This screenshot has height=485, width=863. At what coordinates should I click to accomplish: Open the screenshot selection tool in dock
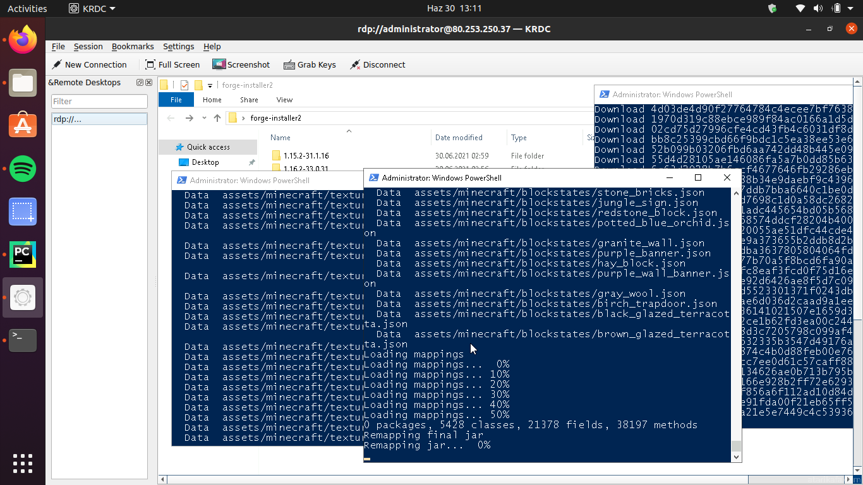tap(23, 212)
